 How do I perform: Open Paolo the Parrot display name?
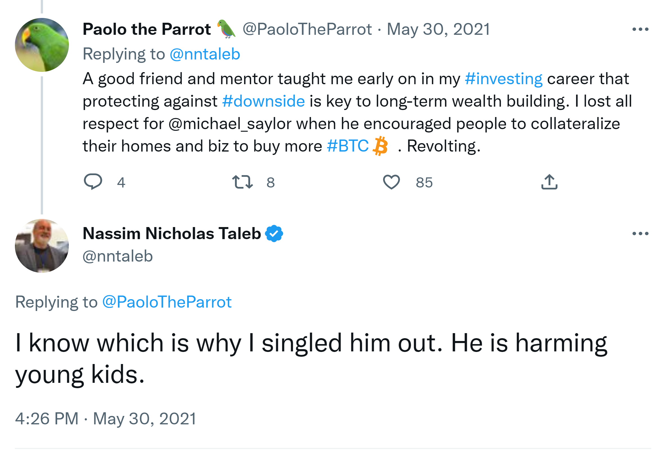pos(147,29)
